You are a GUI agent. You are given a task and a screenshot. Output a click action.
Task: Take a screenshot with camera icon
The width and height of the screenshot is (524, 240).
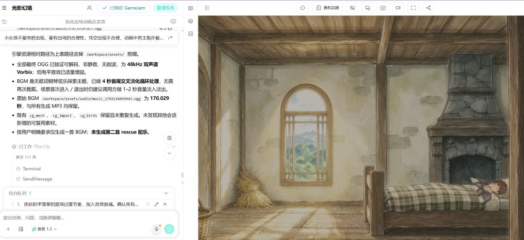(x=383, y=8)
